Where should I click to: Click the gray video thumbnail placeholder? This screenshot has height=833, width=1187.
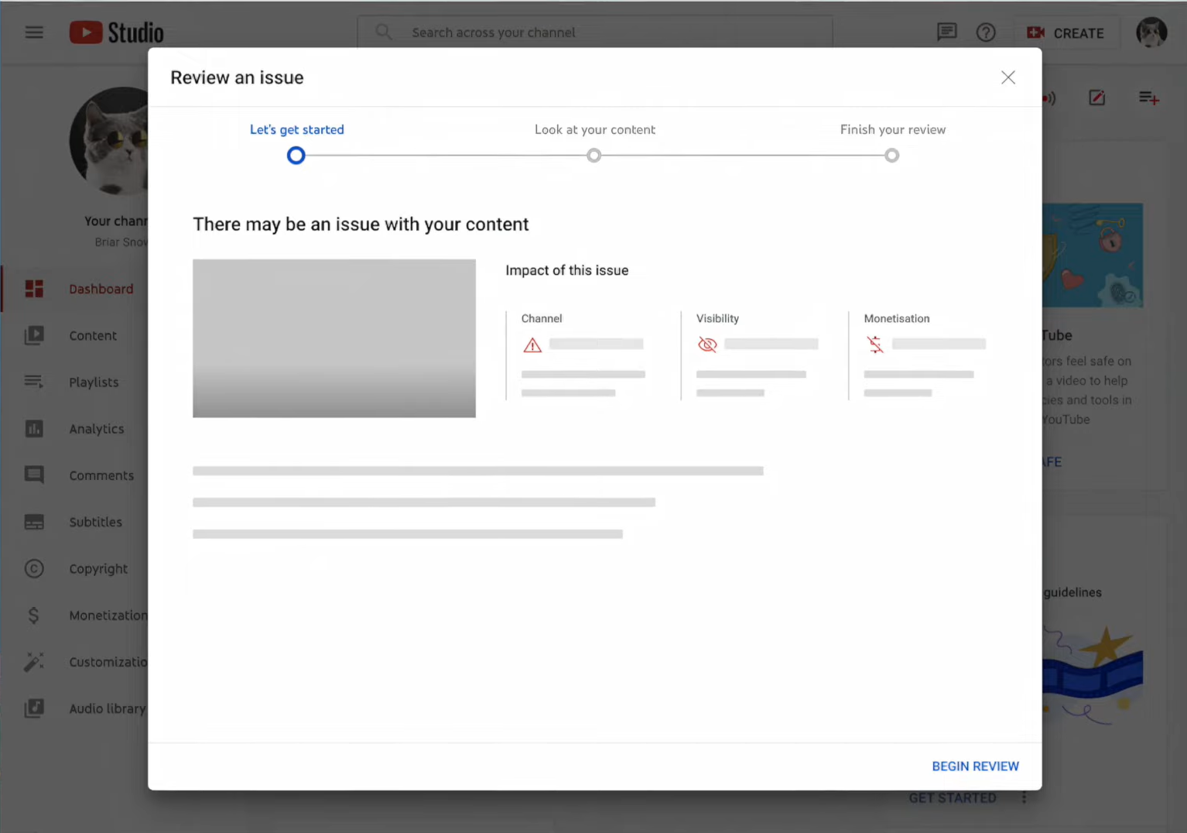pyautogui.click(x=334, y=338)
